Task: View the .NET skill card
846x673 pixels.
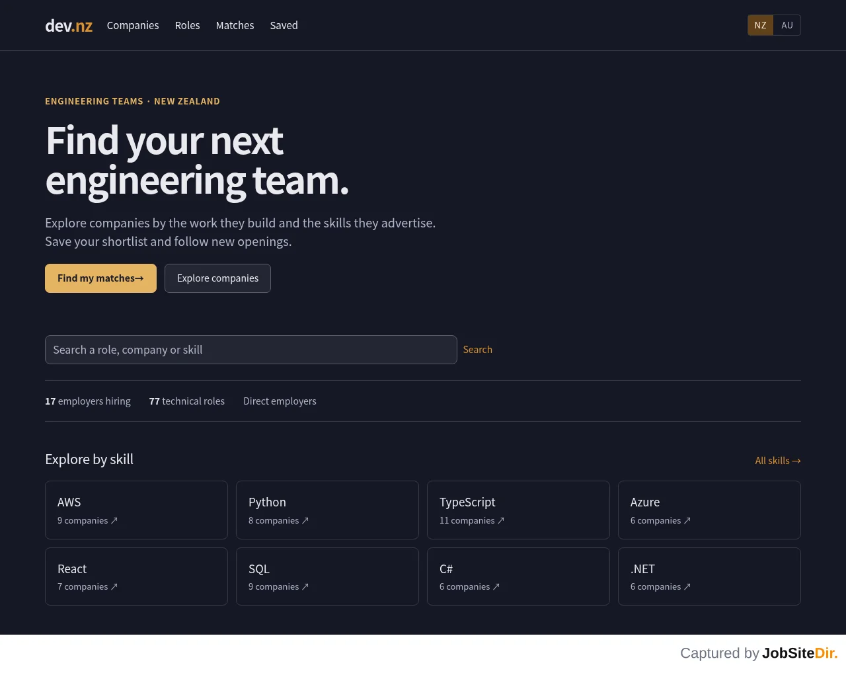Action: (709, 576)
